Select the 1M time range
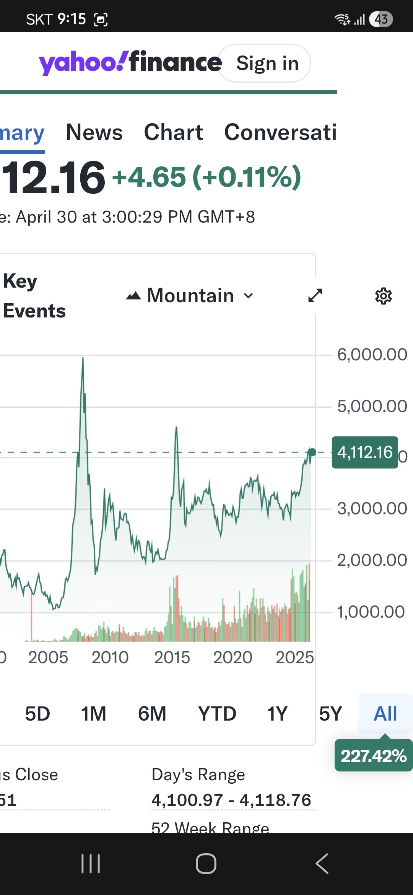The height and width of the screenshot is (895, 413). click(x=94, y=714)
